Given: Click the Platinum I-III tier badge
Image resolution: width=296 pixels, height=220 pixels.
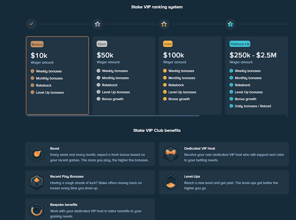Looking at the screenshot, I should [x=240, y=44].
